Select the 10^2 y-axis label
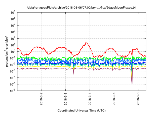The image size is (161, 113). 13,39
